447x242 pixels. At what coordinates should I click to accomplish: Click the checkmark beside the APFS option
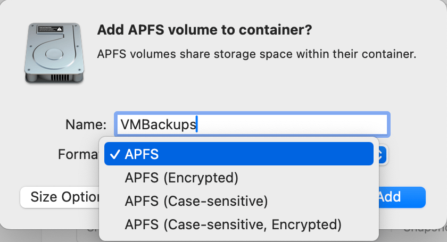[x=114, y=155]
